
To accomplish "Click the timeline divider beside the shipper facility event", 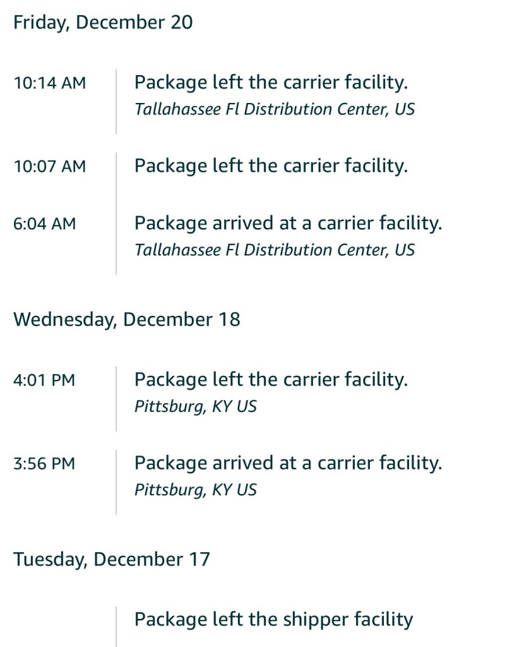I will (116, 626).
